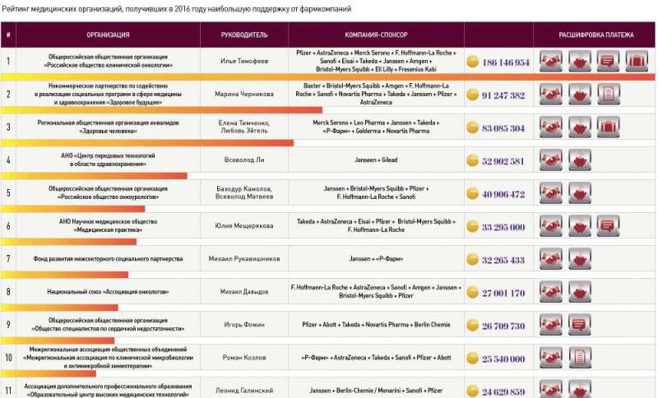Click the document icon in Роман Козлов row

580,358
